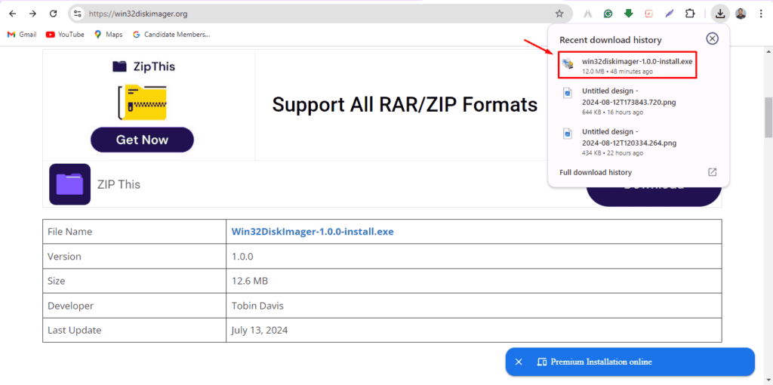
Task: Click the external-link icon beside Full download history
Action: (712, 172)
